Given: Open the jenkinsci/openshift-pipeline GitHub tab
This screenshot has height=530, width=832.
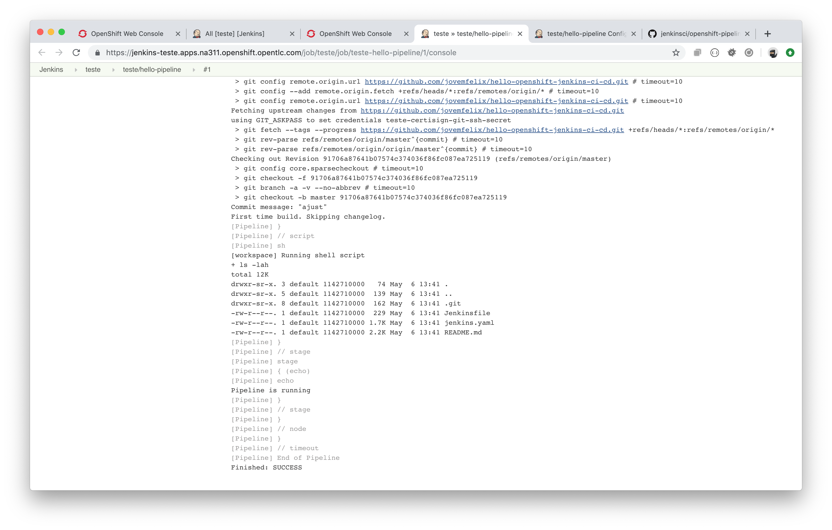Looking at the screenshot, I should point(699,33).
